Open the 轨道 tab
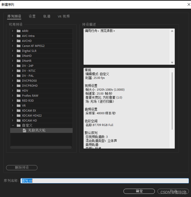 [47, 16]
